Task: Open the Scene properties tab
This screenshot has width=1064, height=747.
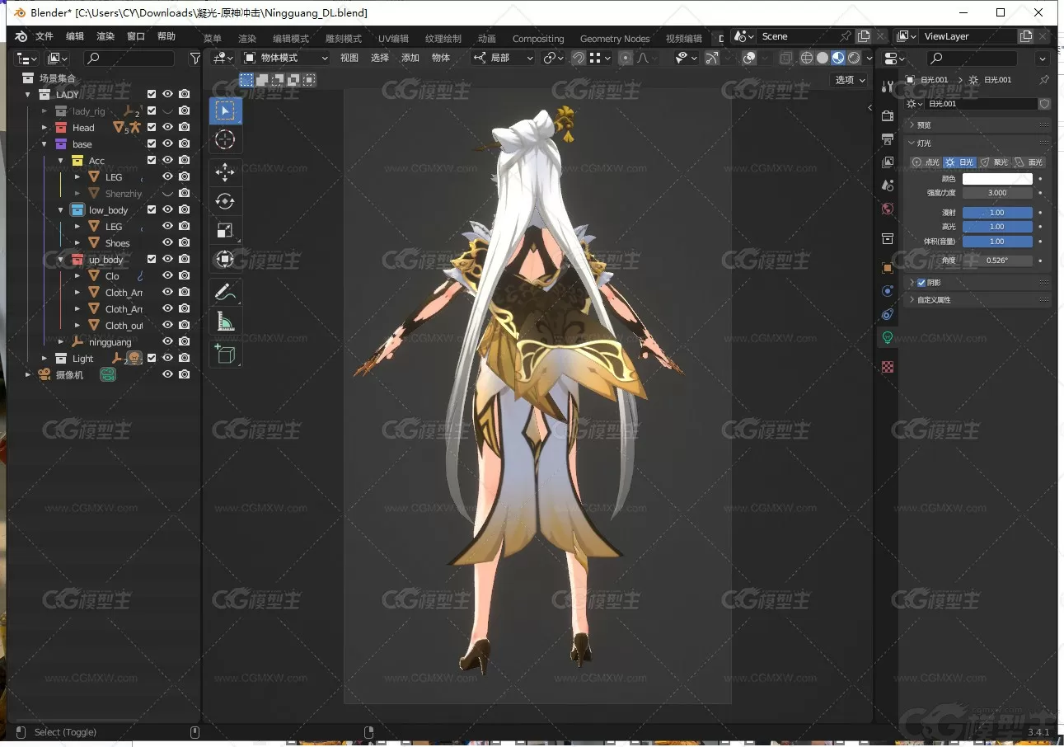Action: tap(888, 186)
